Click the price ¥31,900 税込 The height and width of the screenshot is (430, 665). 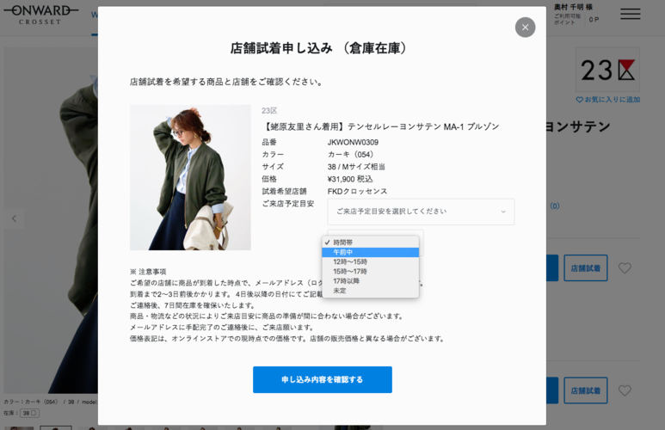pos(350,179)
